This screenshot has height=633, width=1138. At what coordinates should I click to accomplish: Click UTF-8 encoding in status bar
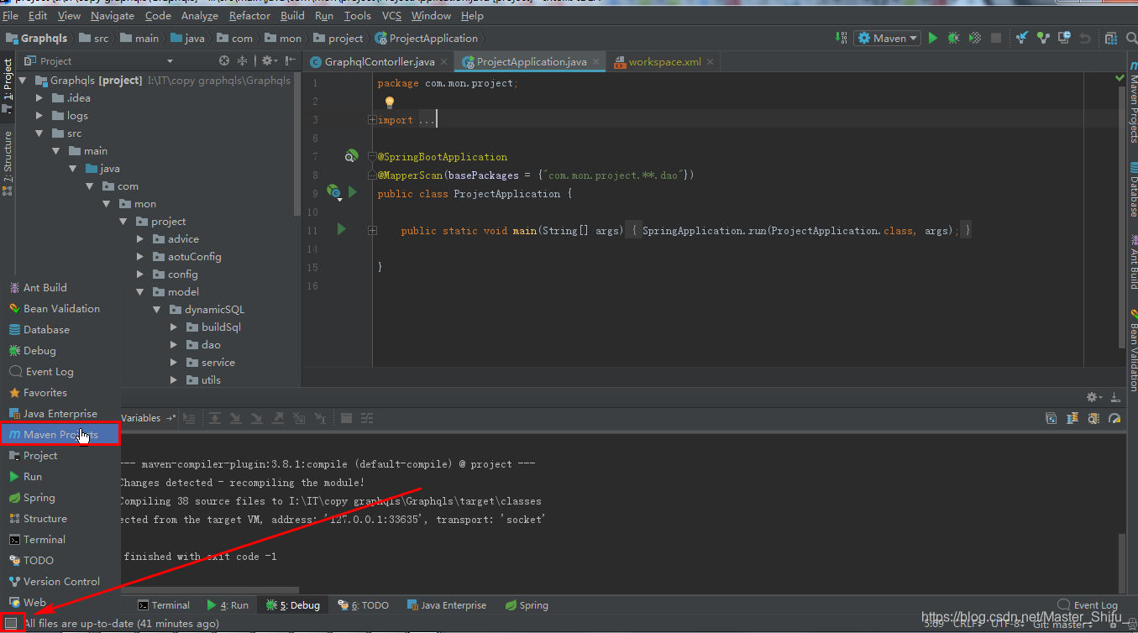[1008, 624]
